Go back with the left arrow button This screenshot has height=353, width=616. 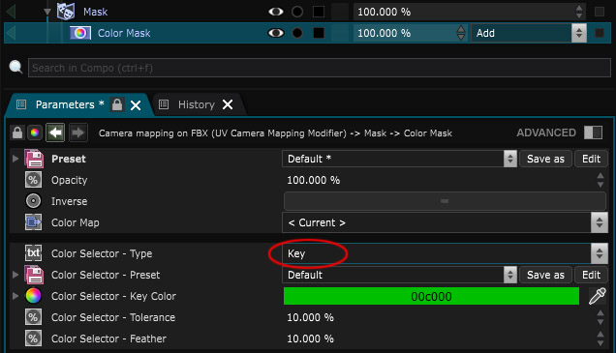[55, 132]
